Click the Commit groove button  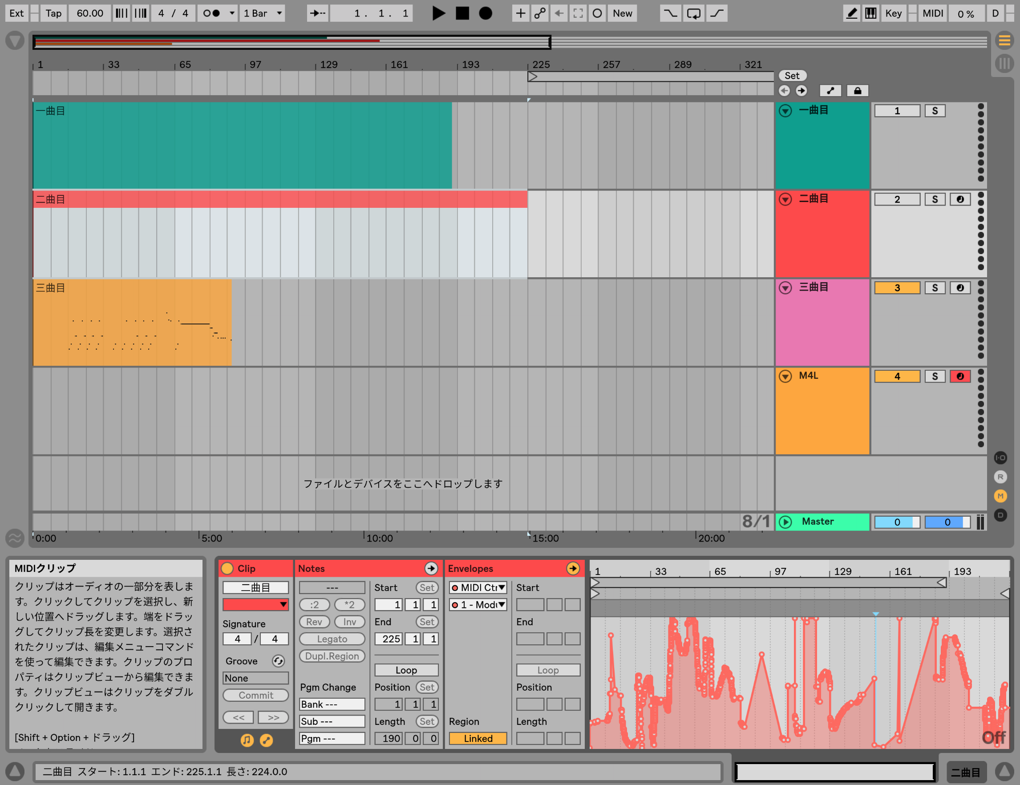pyautogui.click(x=255, y=695)
